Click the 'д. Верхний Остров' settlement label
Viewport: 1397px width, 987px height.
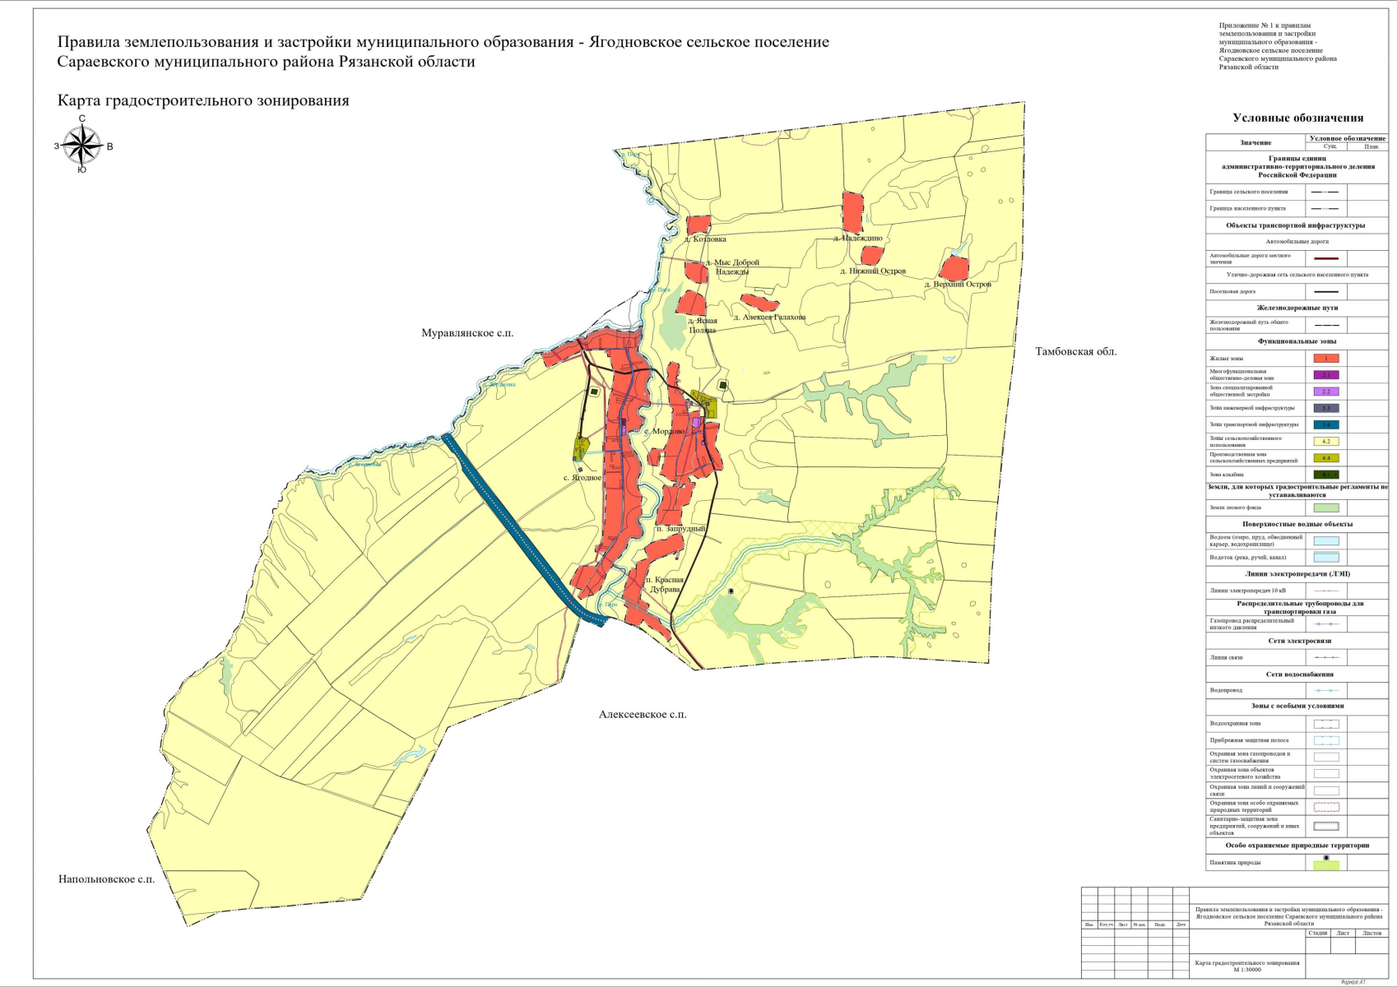pos(958,285)
